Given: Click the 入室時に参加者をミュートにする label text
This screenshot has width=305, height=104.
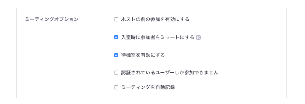Looking at the screenshot, I should pos(158,37).
